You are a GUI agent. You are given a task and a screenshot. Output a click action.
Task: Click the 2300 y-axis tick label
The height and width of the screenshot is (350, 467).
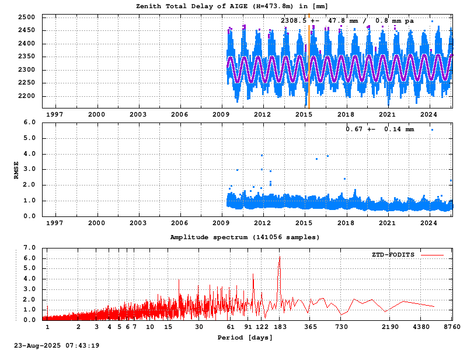coord(26,70)
